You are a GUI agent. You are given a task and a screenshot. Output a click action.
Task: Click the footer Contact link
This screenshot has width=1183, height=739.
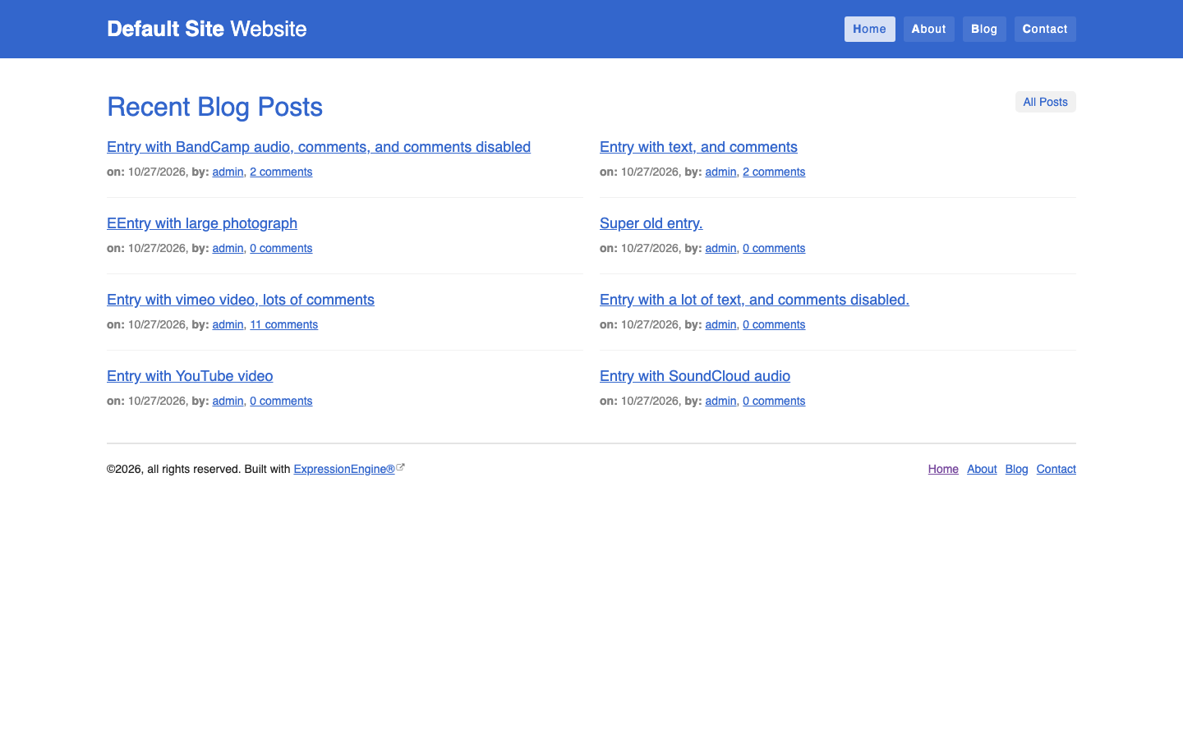1056,469
